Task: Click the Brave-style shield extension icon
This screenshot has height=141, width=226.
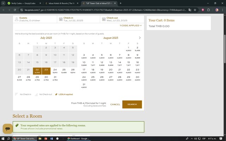Action: 203,10
